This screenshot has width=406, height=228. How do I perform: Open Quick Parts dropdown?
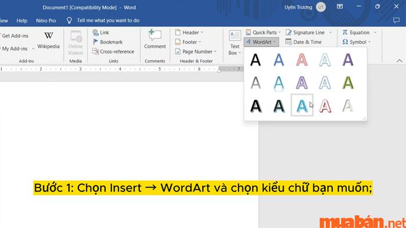coord(263,32)
